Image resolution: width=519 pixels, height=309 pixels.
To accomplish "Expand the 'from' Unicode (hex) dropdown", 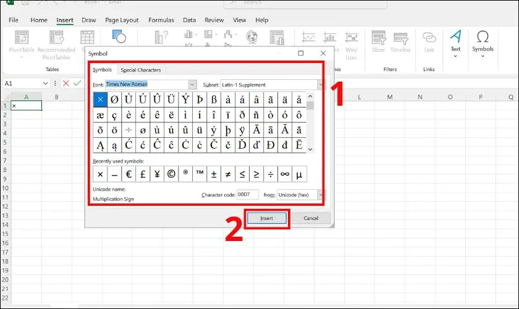I will (320, 195).
